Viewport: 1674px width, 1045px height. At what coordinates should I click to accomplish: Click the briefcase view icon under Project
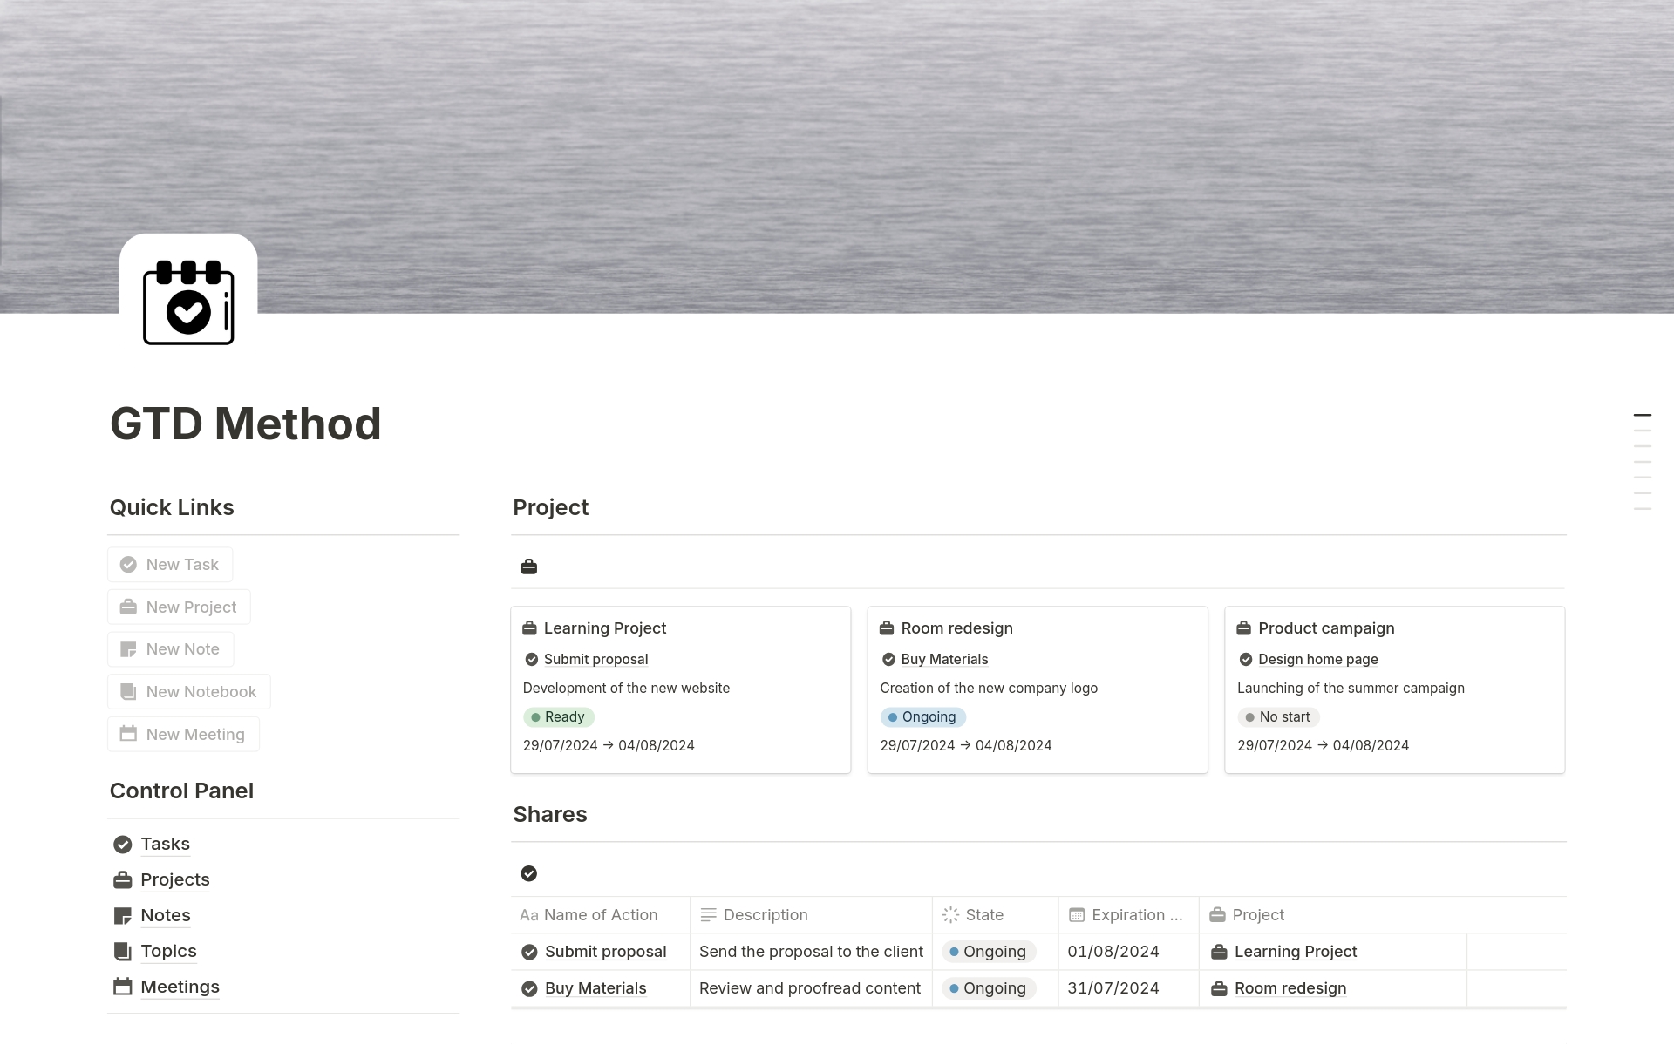529,567
